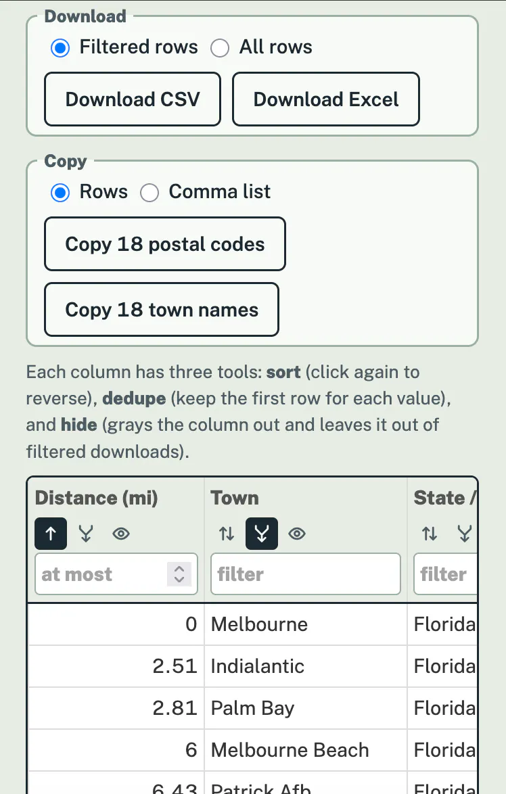Click Download Excel button

click(326, 99)
